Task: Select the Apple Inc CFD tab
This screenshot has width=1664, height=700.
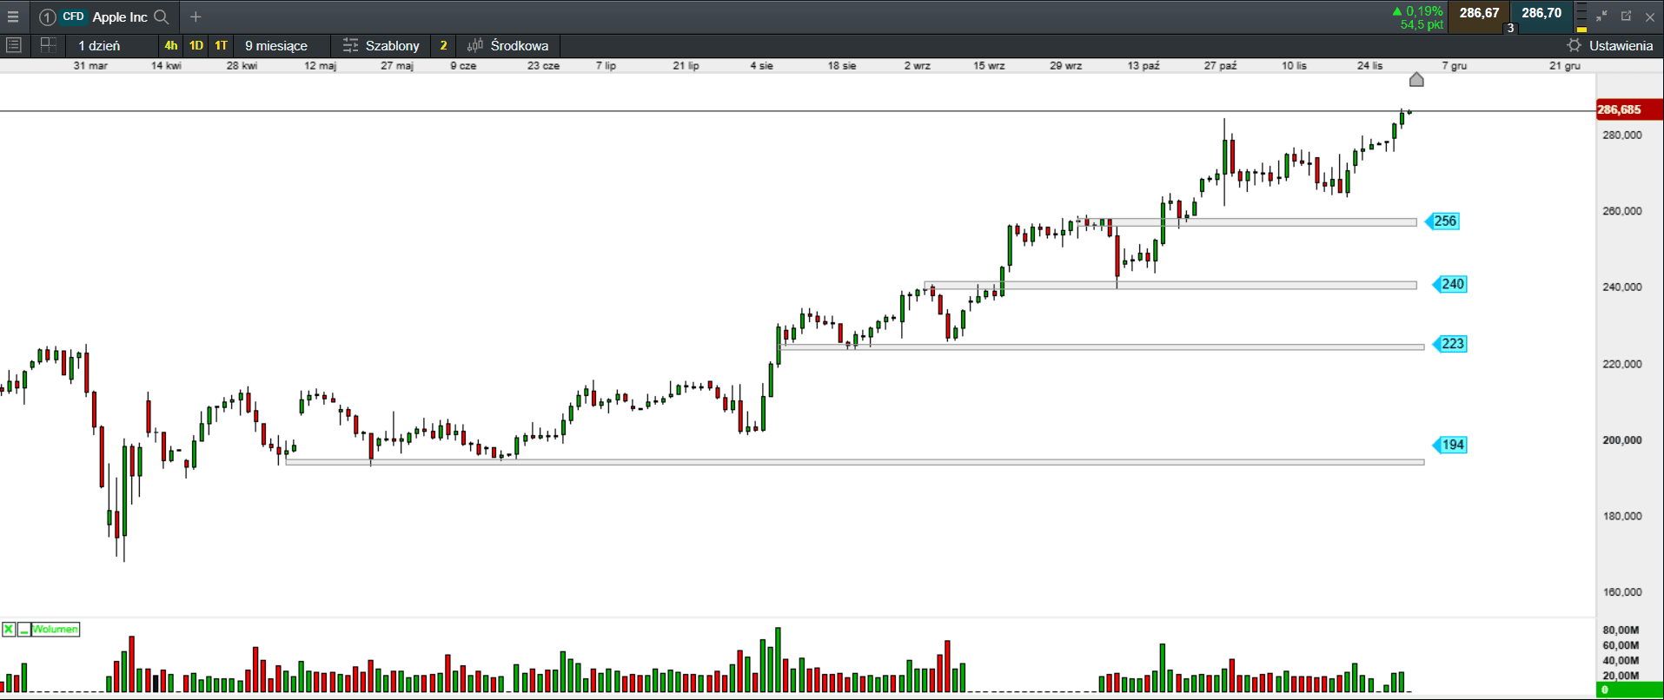Action: coord(104,17)
